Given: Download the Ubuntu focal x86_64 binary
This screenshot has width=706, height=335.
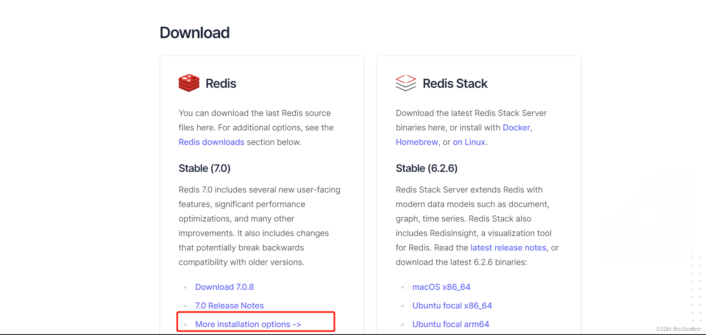Looking at the screenshot, I should (452, 305).
